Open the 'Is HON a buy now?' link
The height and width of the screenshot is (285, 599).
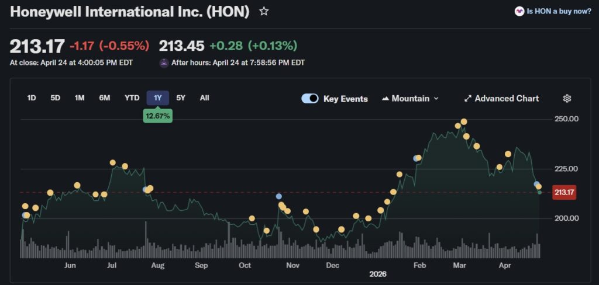point(559,11)
